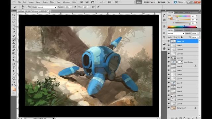Open the CS Live dropdown
Screen dimensions: 212x119
(179, 2)
